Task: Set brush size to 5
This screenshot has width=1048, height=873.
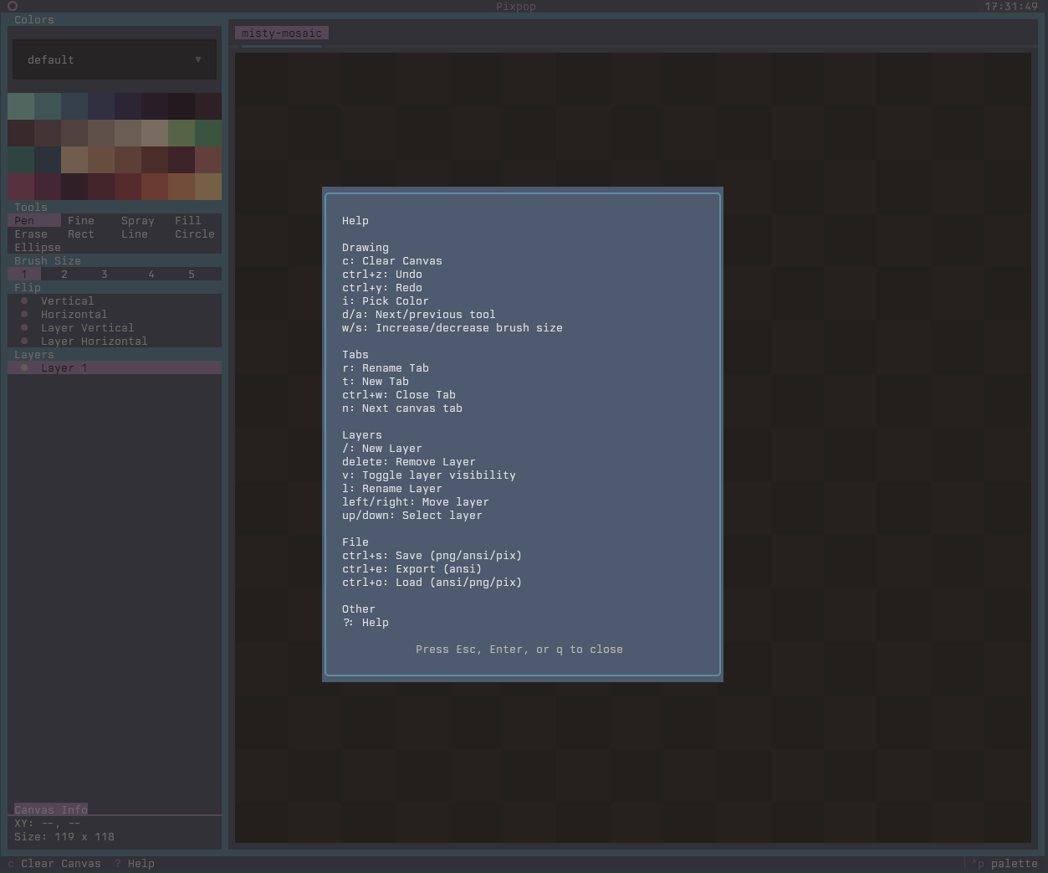Action: point(192,275)
